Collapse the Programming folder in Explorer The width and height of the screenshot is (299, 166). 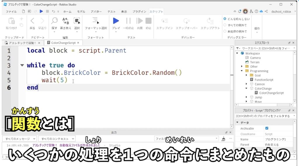pos(242,71)
